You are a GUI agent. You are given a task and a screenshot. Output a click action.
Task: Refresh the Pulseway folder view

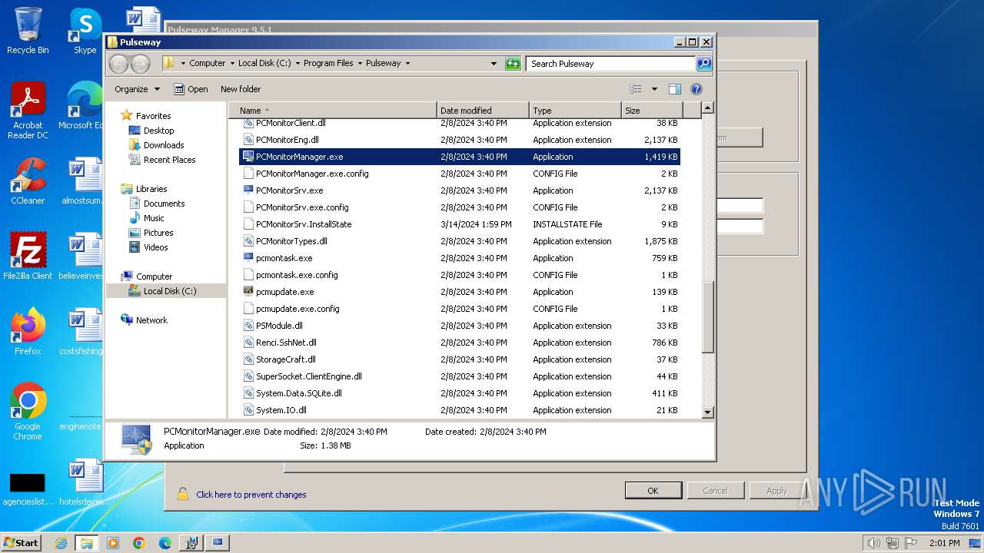513,64
